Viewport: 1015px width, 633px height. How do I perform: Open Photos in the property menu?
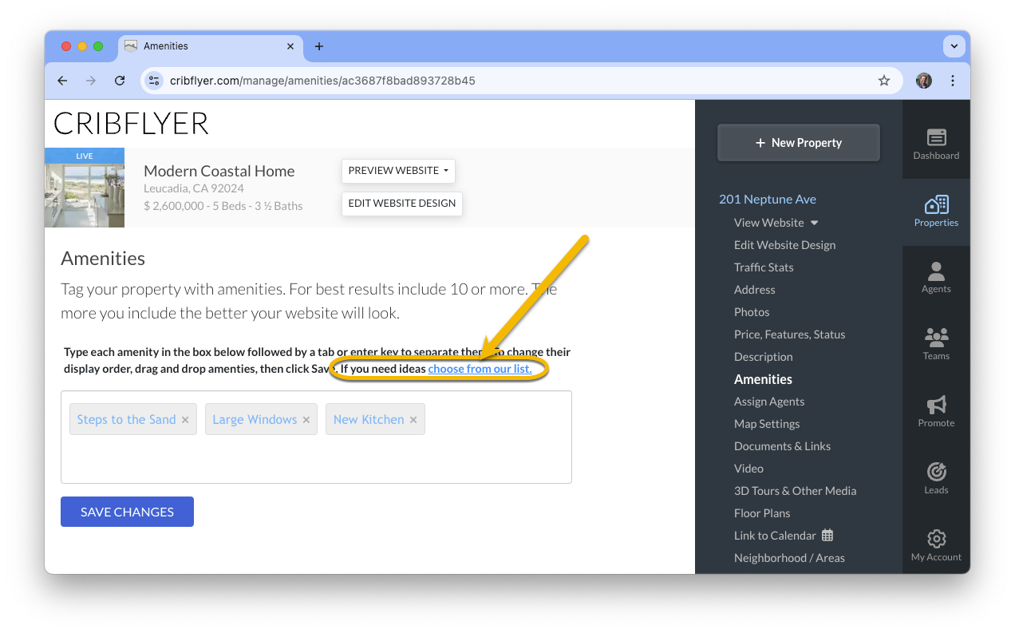[x=752, y=312]
